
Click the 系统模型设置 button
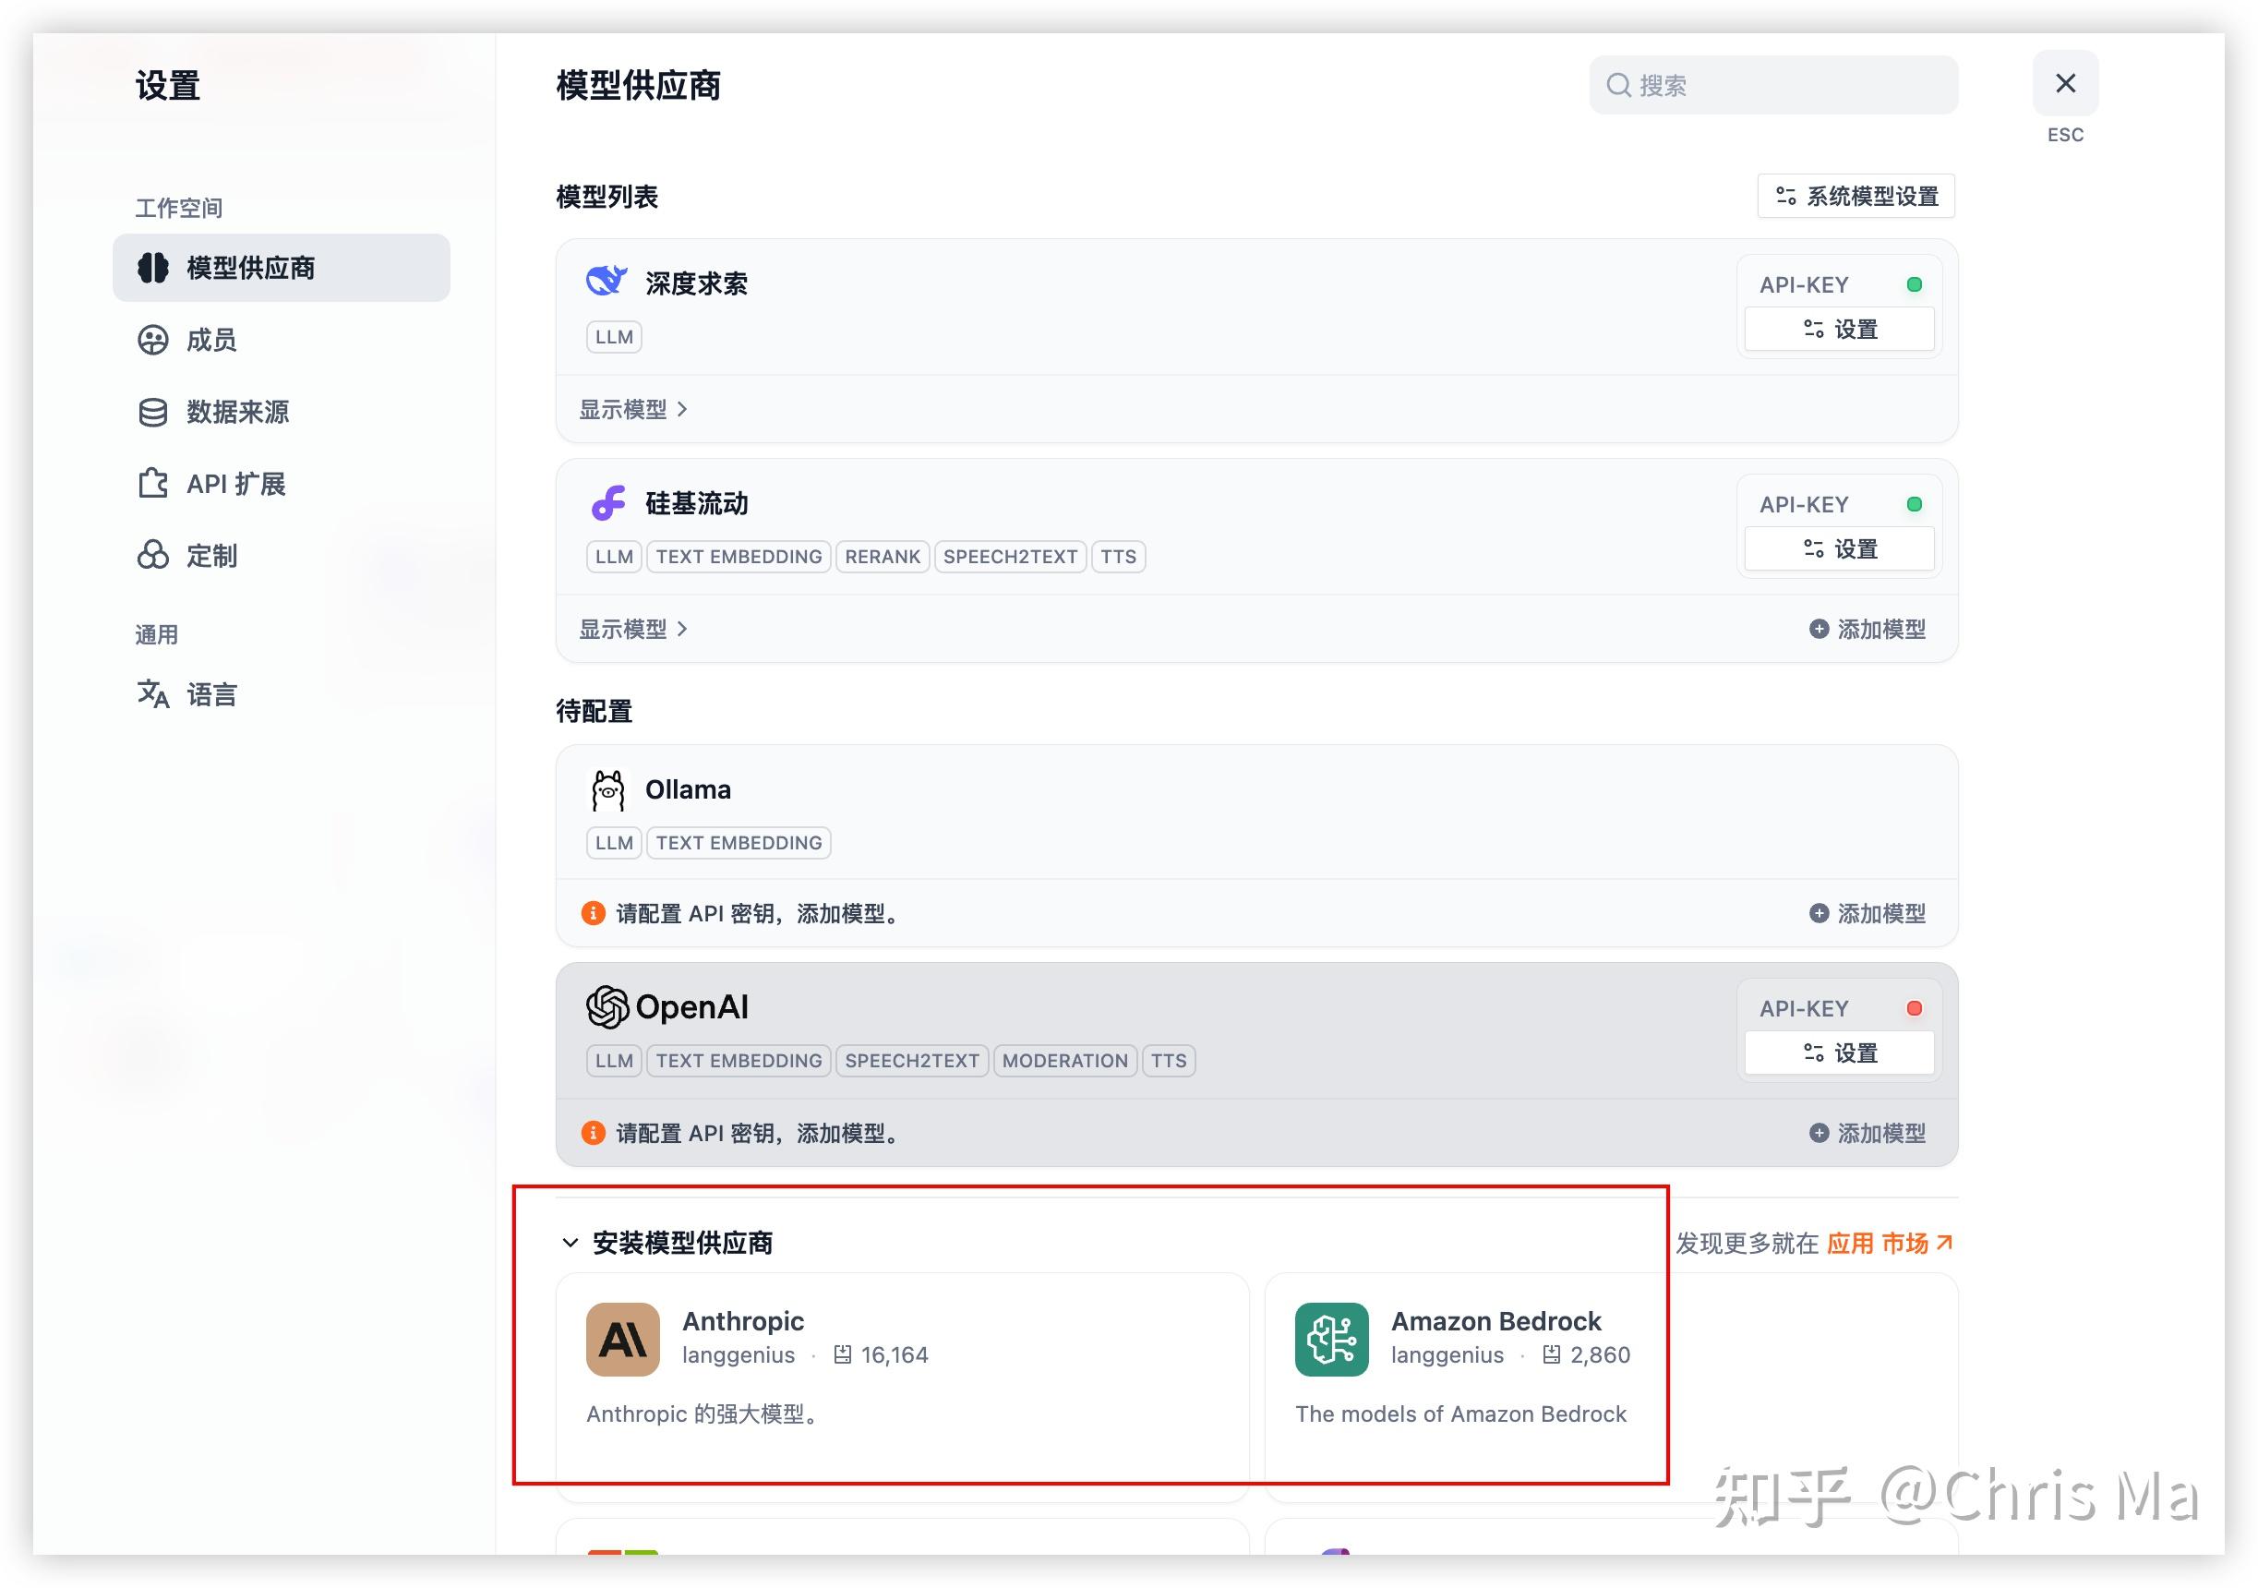click(1856, 196)
